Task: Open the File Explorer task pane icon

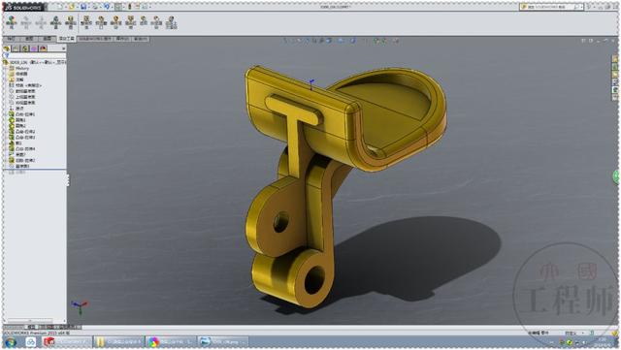Action: 615,75
